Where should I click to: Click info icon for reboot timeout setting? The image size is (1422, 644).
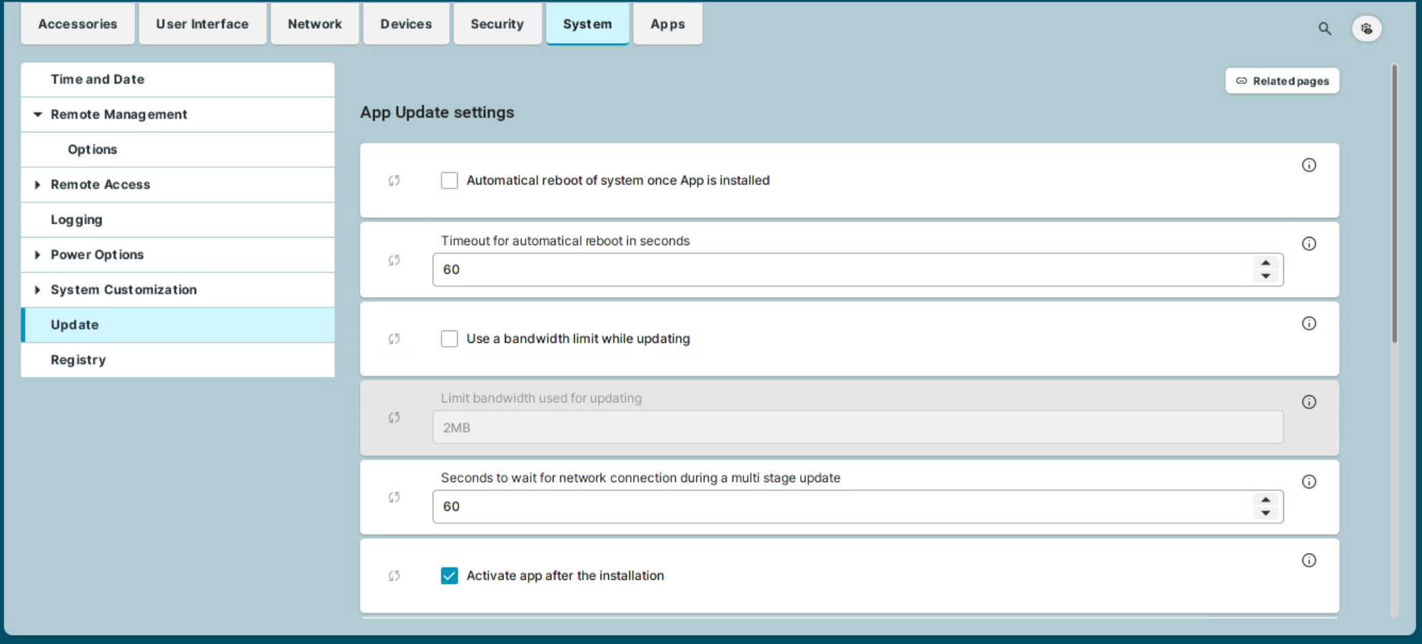point(1309,244)
